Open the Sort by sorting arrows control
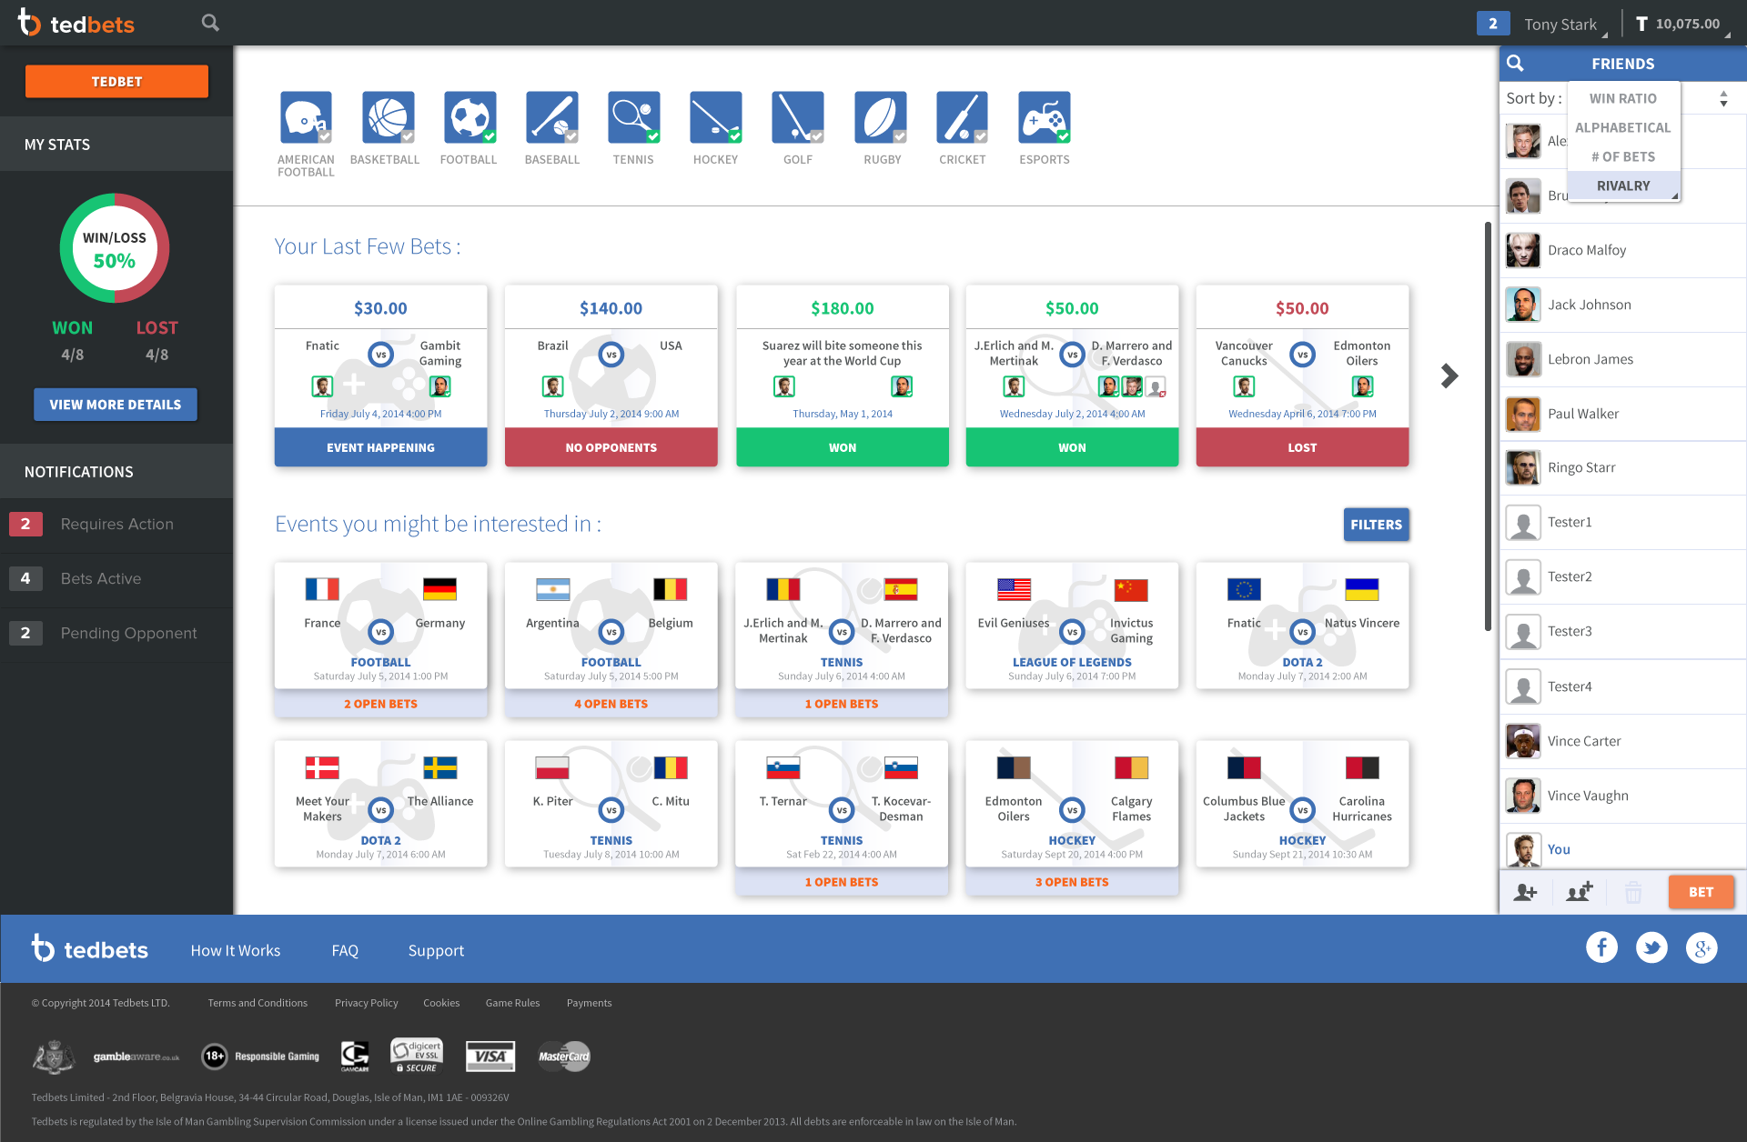Image resolution: width=1747 pixels, height=1142 pixels. pos(1722,98)
